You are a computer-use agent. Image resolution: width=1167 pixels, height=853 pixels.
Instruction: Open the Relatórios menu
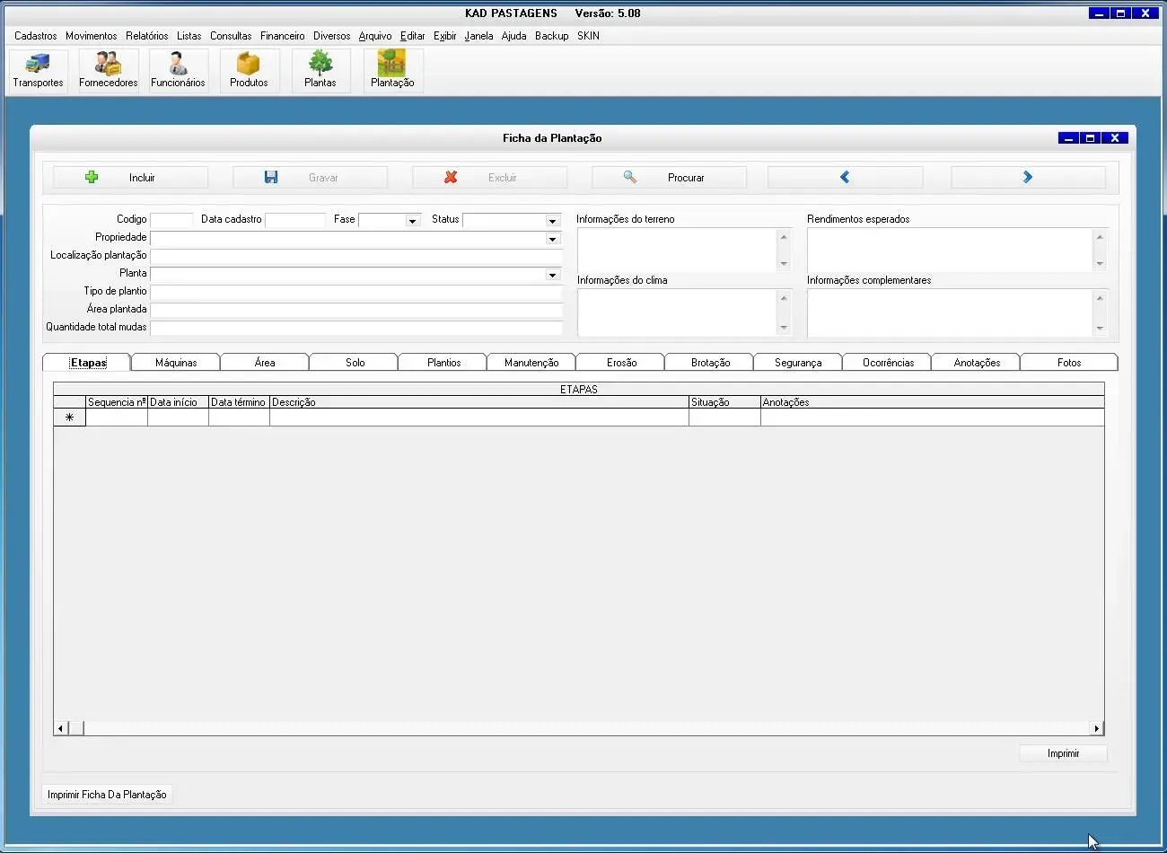pos(146,36)
